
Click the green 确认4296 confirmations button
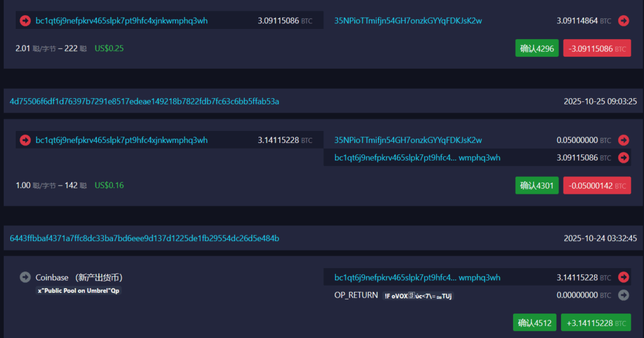coord(536,48)
